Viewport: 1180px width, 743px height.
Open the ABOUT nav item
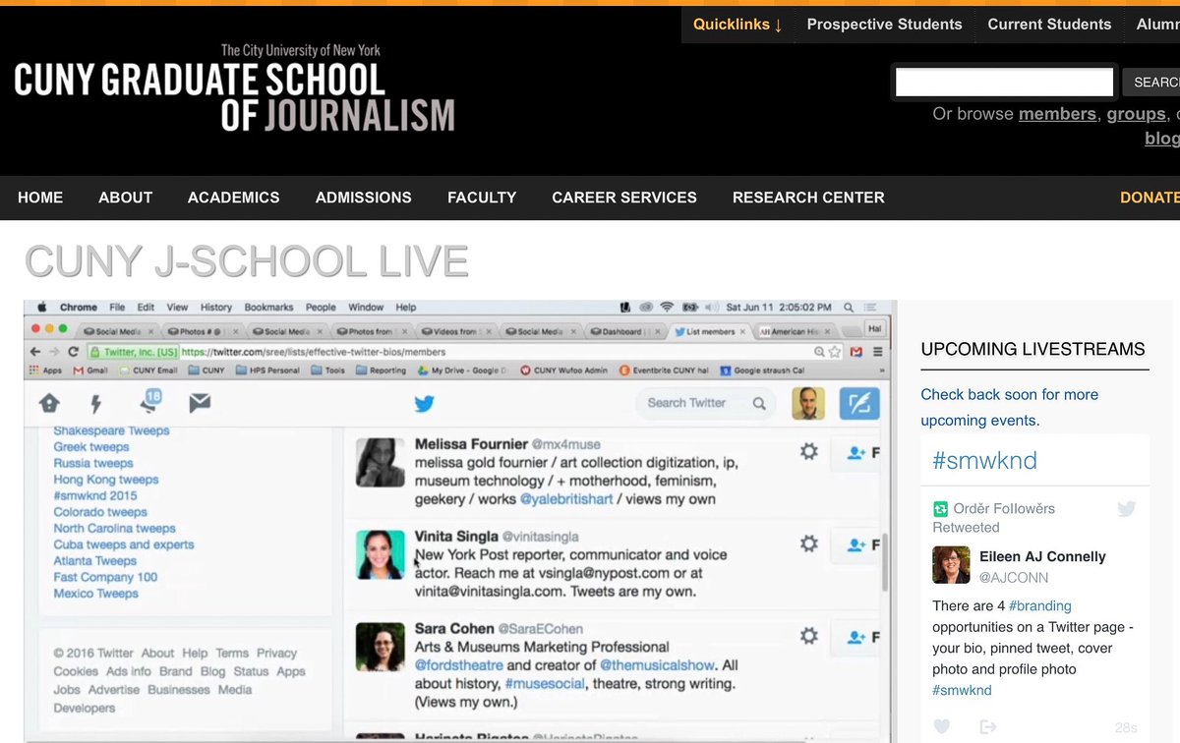[x=126, y=198]
